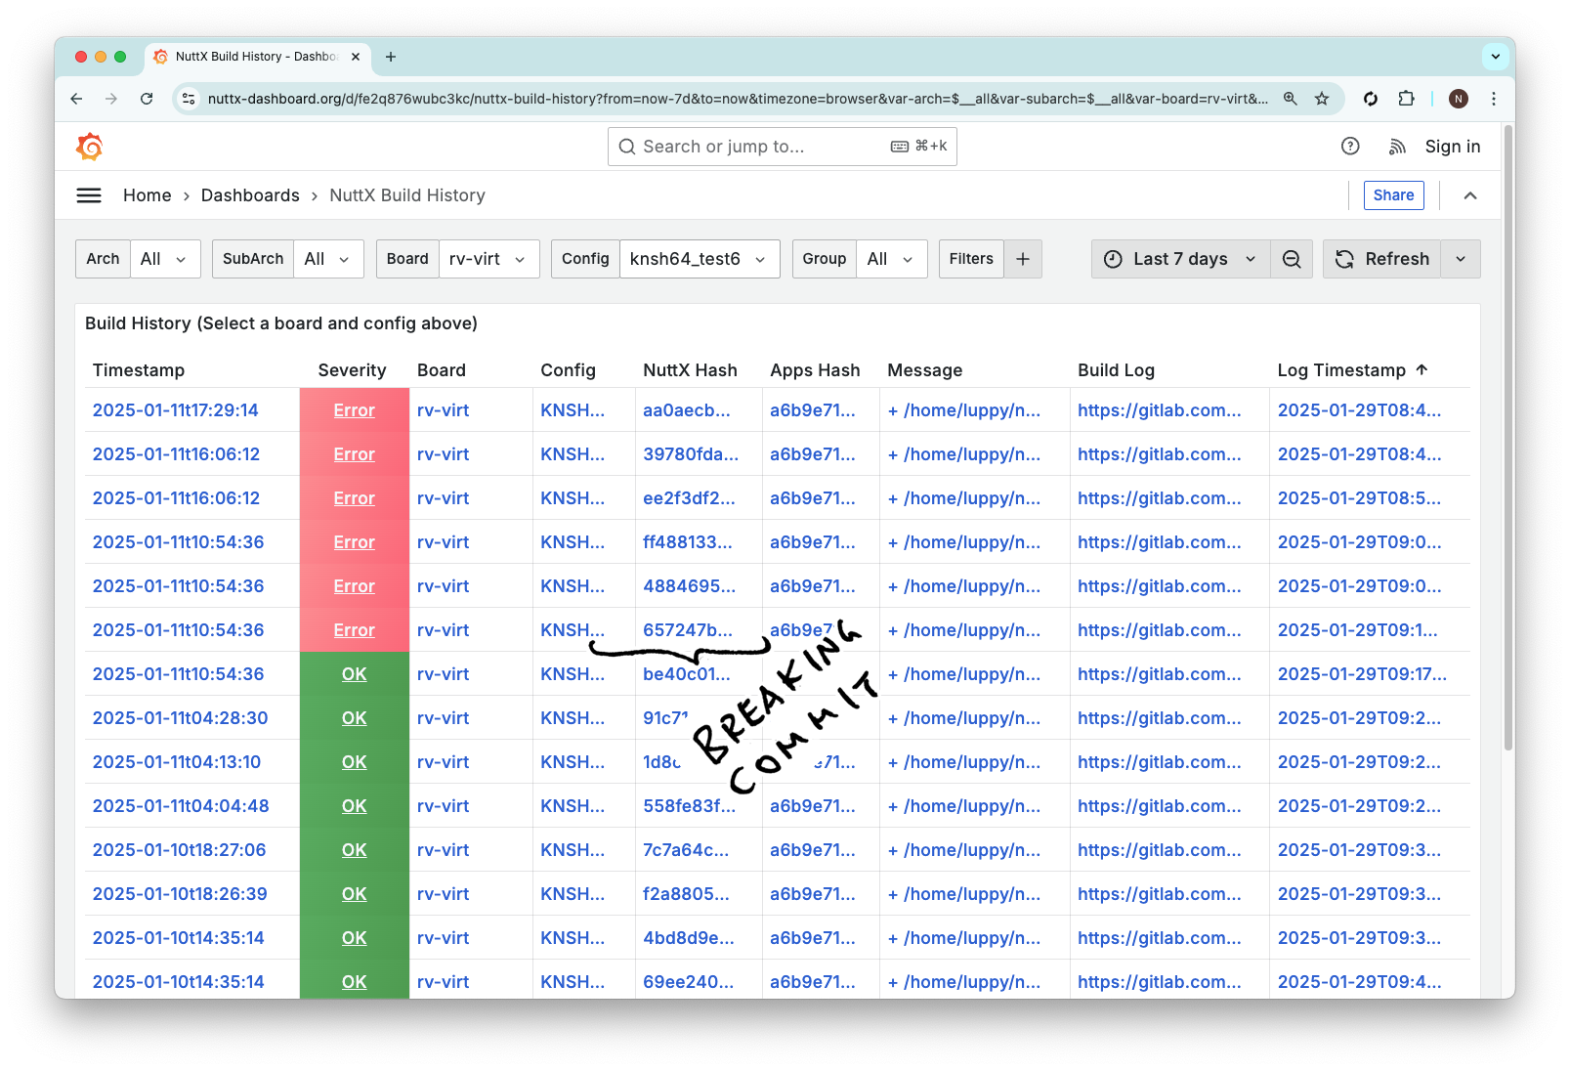1570x1071 pixels.
Task: Open NuttX hash be40c01 link
Action: pos(687,674)
